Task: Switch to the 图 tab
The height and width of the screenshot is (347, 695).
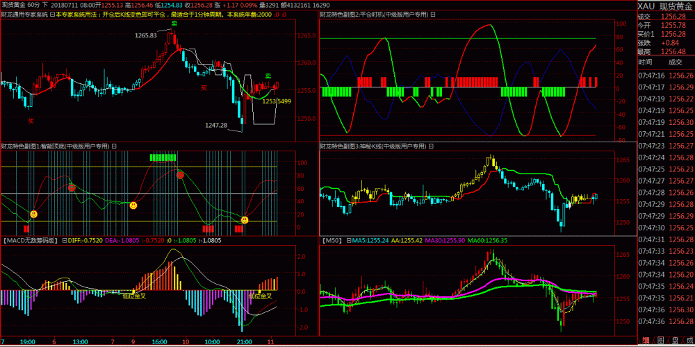Action: (660, 340)
